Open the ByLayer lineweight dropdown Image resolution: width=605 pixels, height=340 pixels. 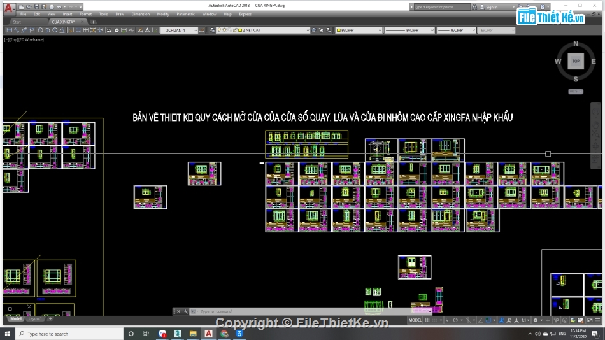point(456,30)
